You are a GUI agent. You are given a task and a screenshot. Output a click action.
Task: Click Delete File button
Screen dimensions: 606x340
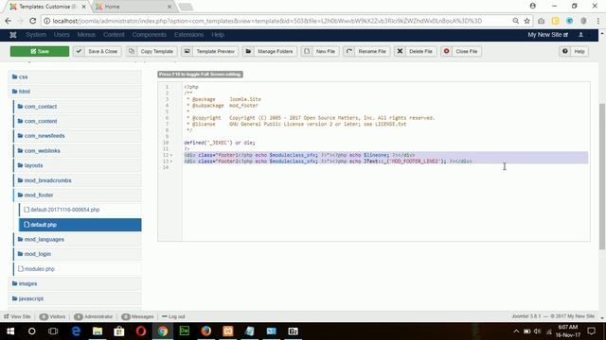pyautogui.click(x=416, y=51)
